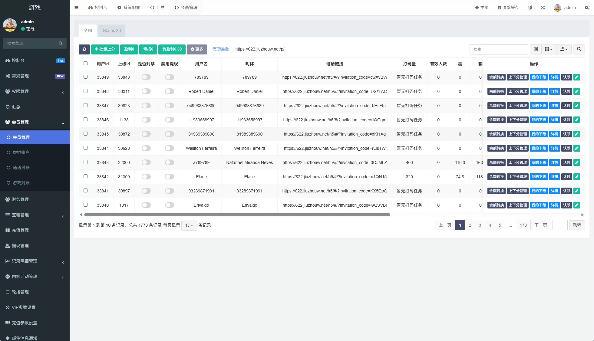
Task: Open the top-right settings gears icon
Action: [587, 8]
